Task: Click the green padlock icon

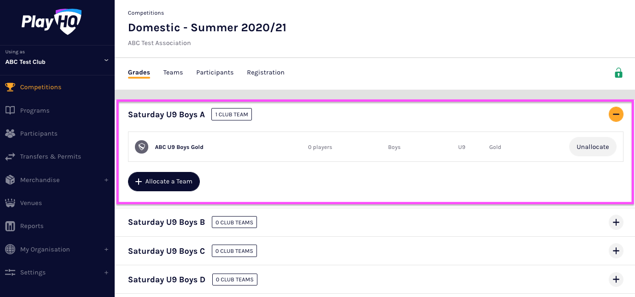Action: pyautogui.click(x=618, y=73)
